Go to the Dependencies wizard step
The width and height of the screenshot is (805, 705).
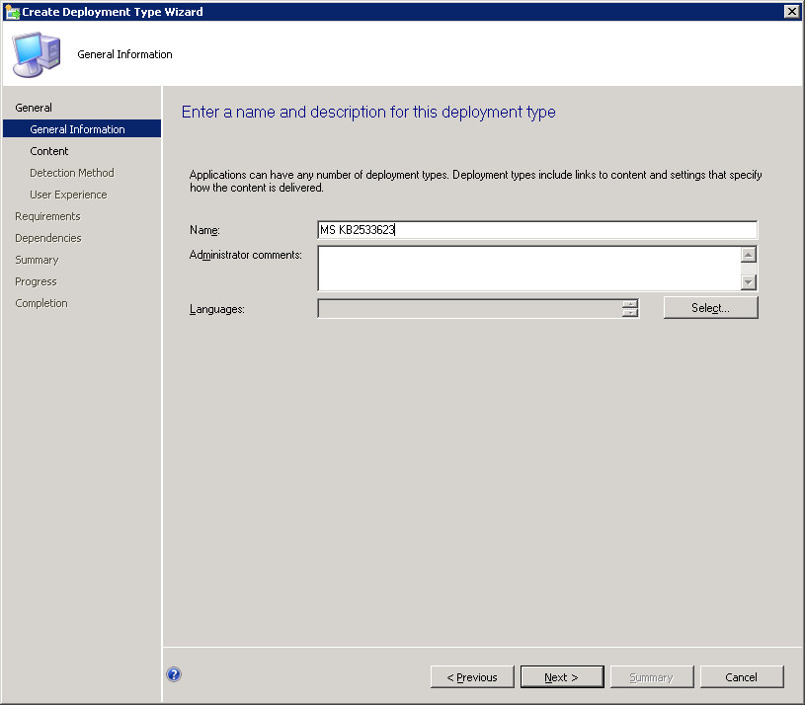click(x=48, y=238)
